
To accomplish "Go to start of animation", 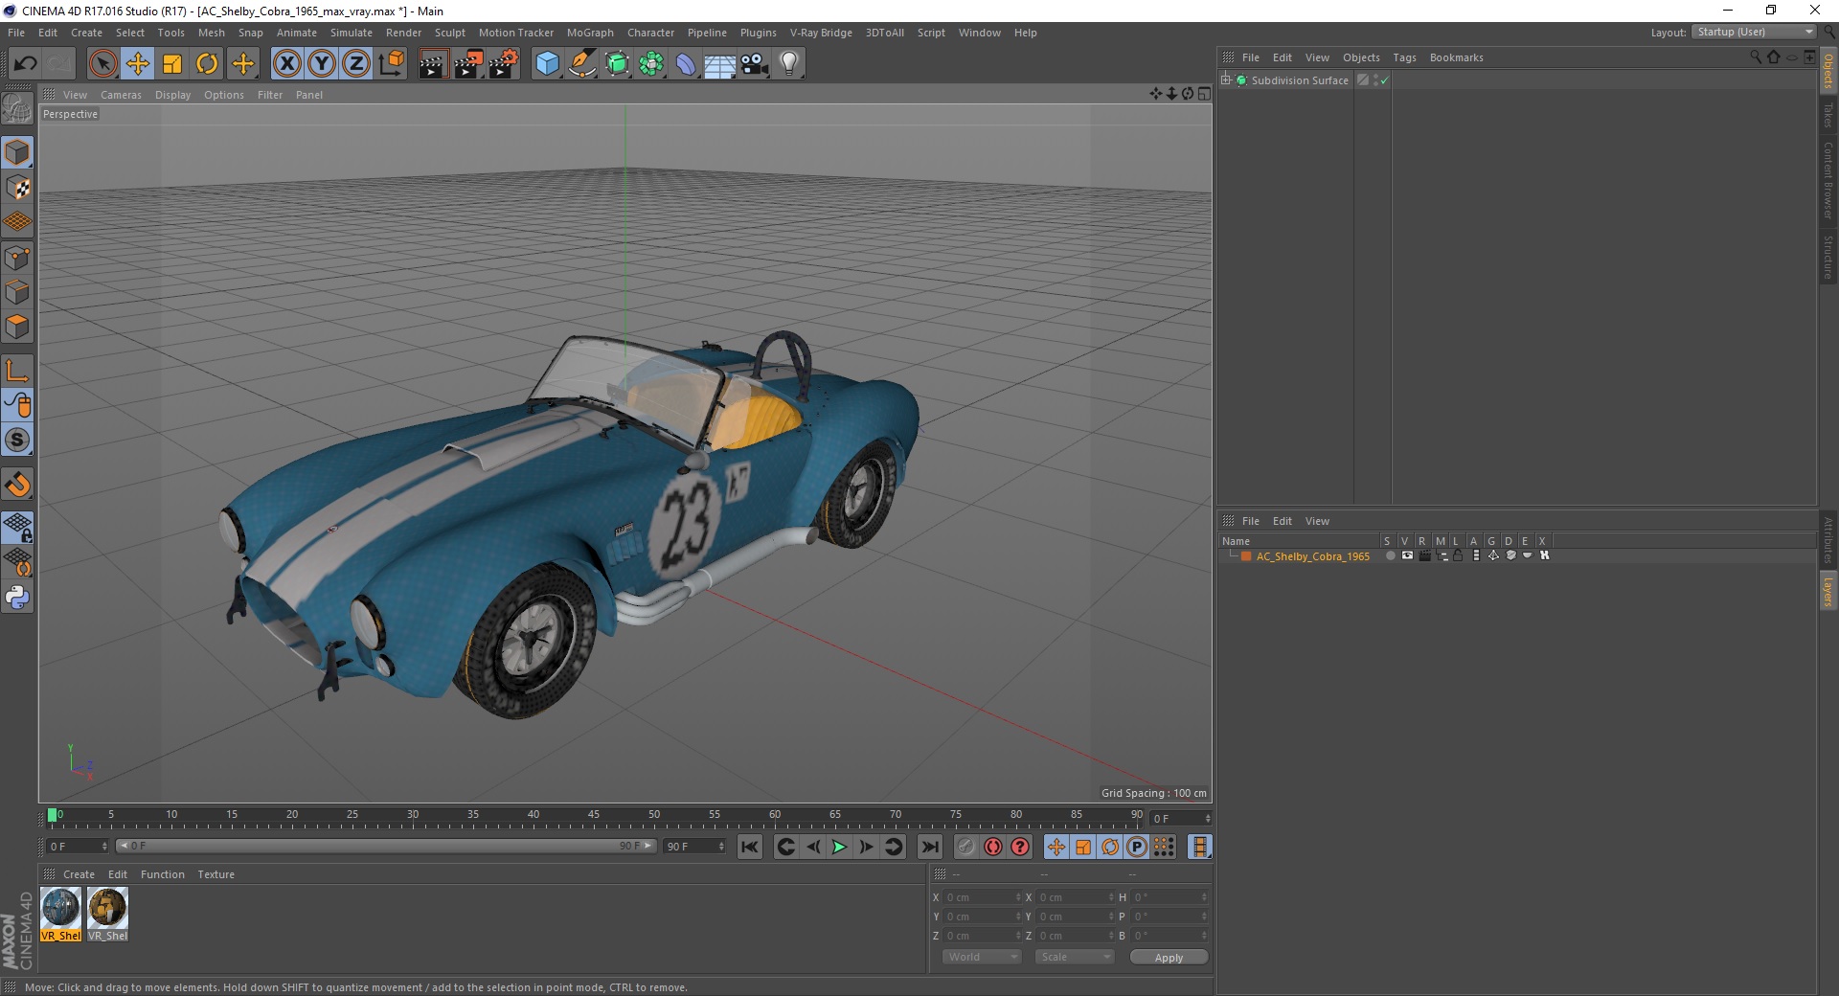I will [750, 847].
